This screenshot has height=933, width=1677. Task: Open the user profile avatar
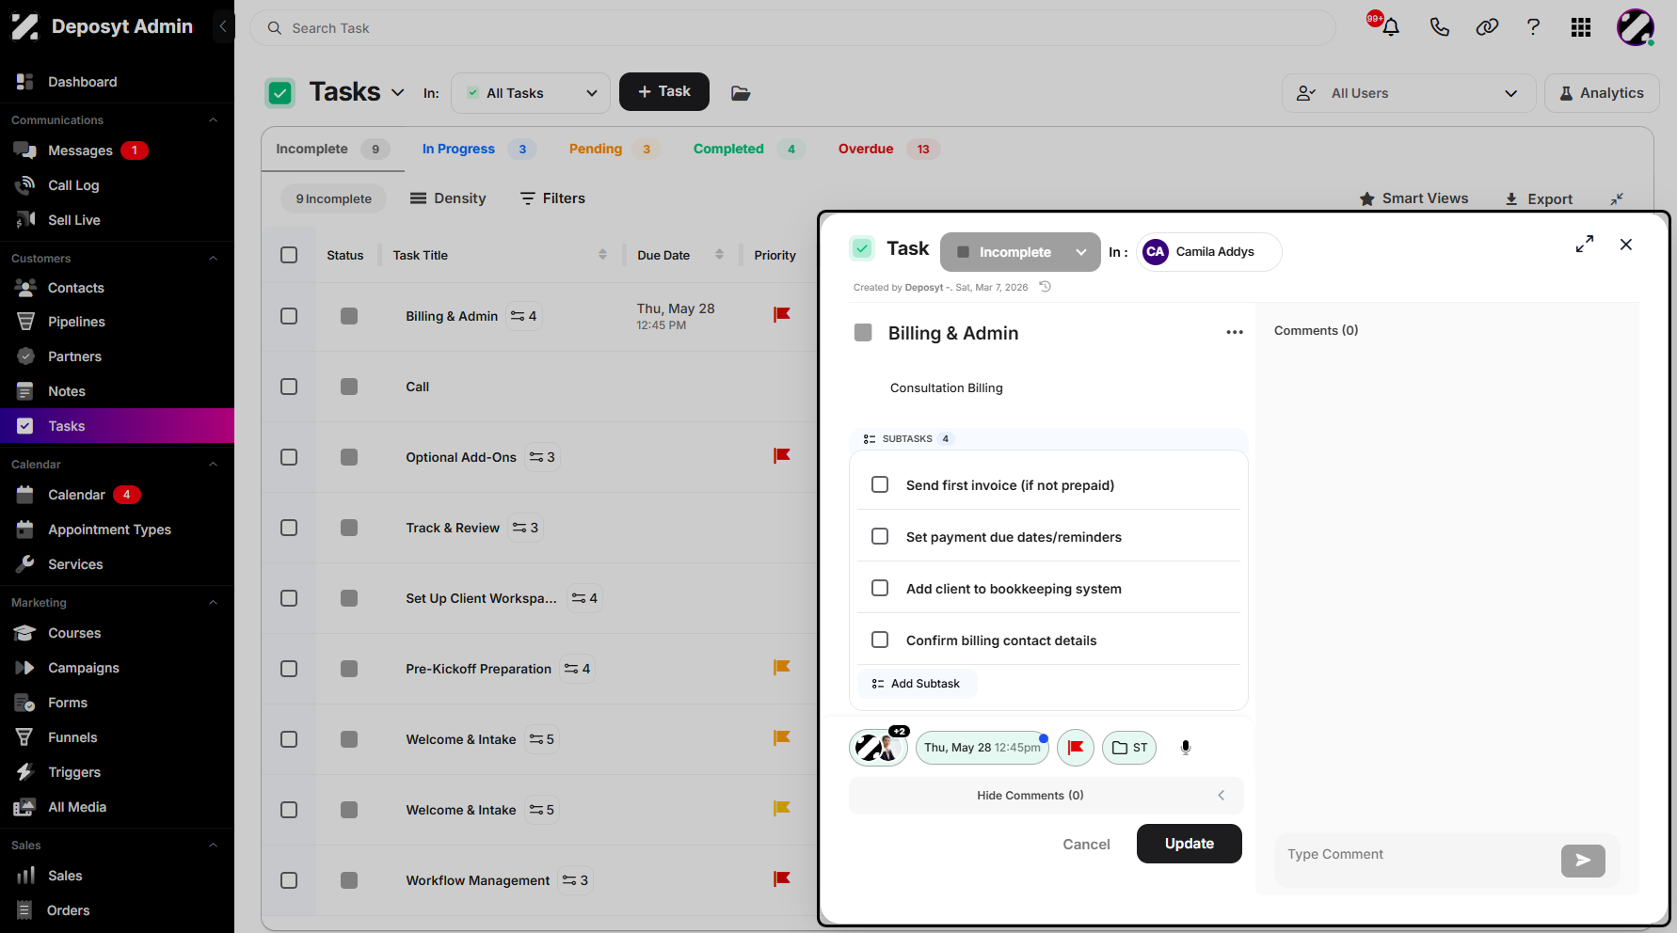click(1636, 27)
